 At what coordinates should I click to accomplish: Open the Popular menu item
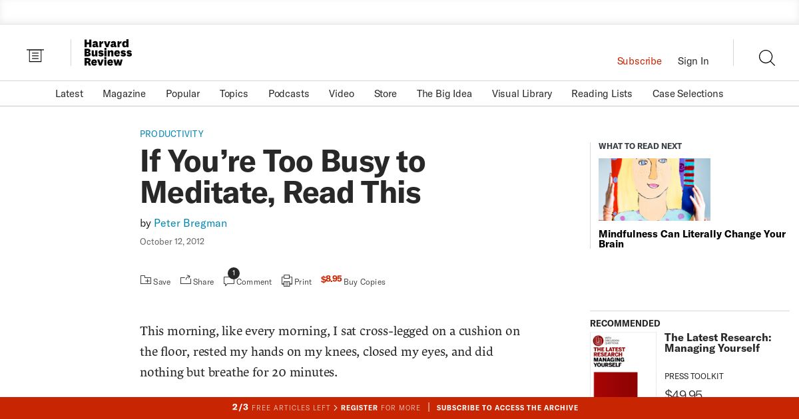click(x=182, y=94)
